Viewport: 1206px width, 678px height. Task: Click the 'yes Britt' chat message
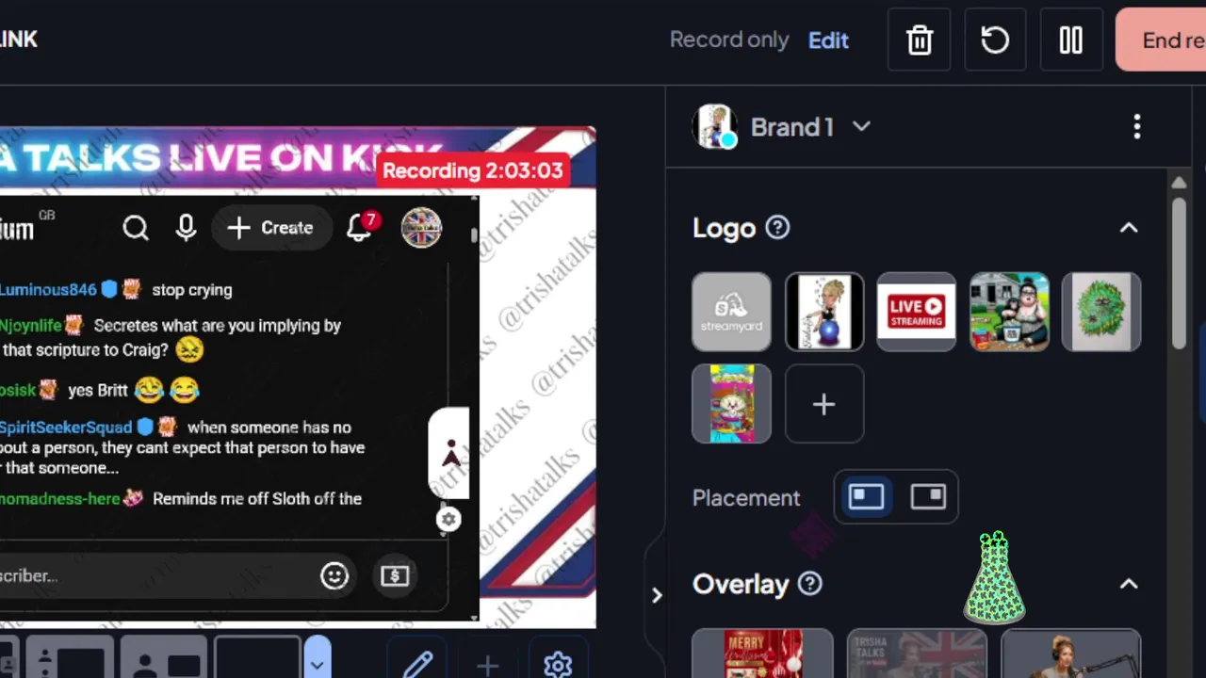click(97, 390)
